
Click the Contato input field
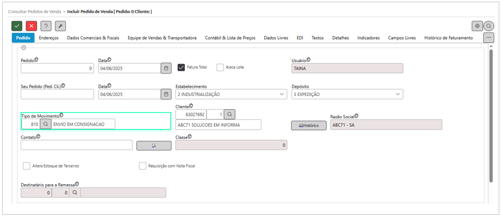[77, 145]
